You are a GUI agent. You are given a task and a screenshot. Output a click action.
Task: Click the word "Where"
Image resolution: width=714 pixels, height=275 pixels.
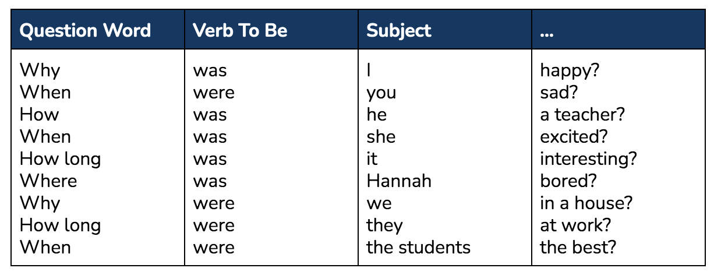tap(48, 181)
